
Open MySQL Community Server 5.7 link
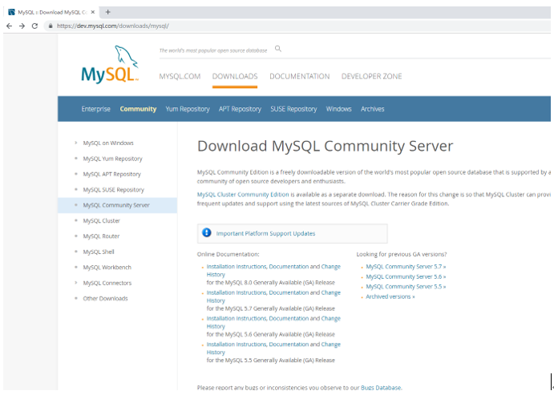click(406, 267)
